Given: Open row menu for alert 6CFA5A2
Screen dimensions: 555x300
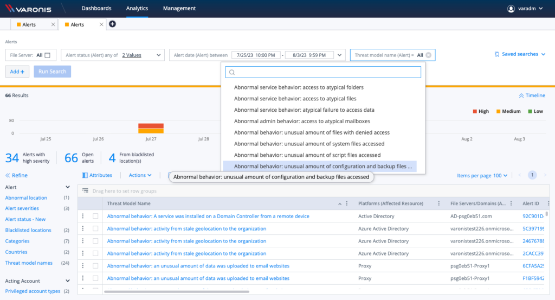Looking at the screenshot, I should (x=83, y=266).
